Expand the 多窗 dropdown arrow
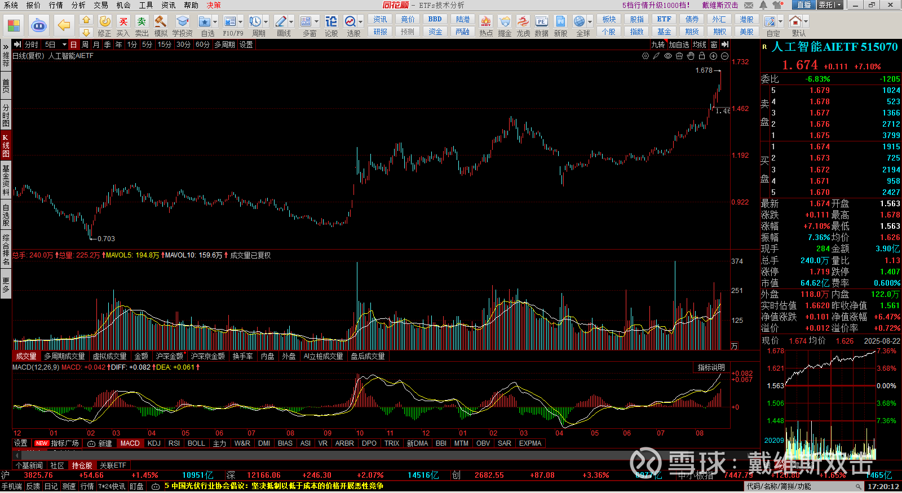The height and width of the screenshot is (493, 902). (x=316, y=22)
